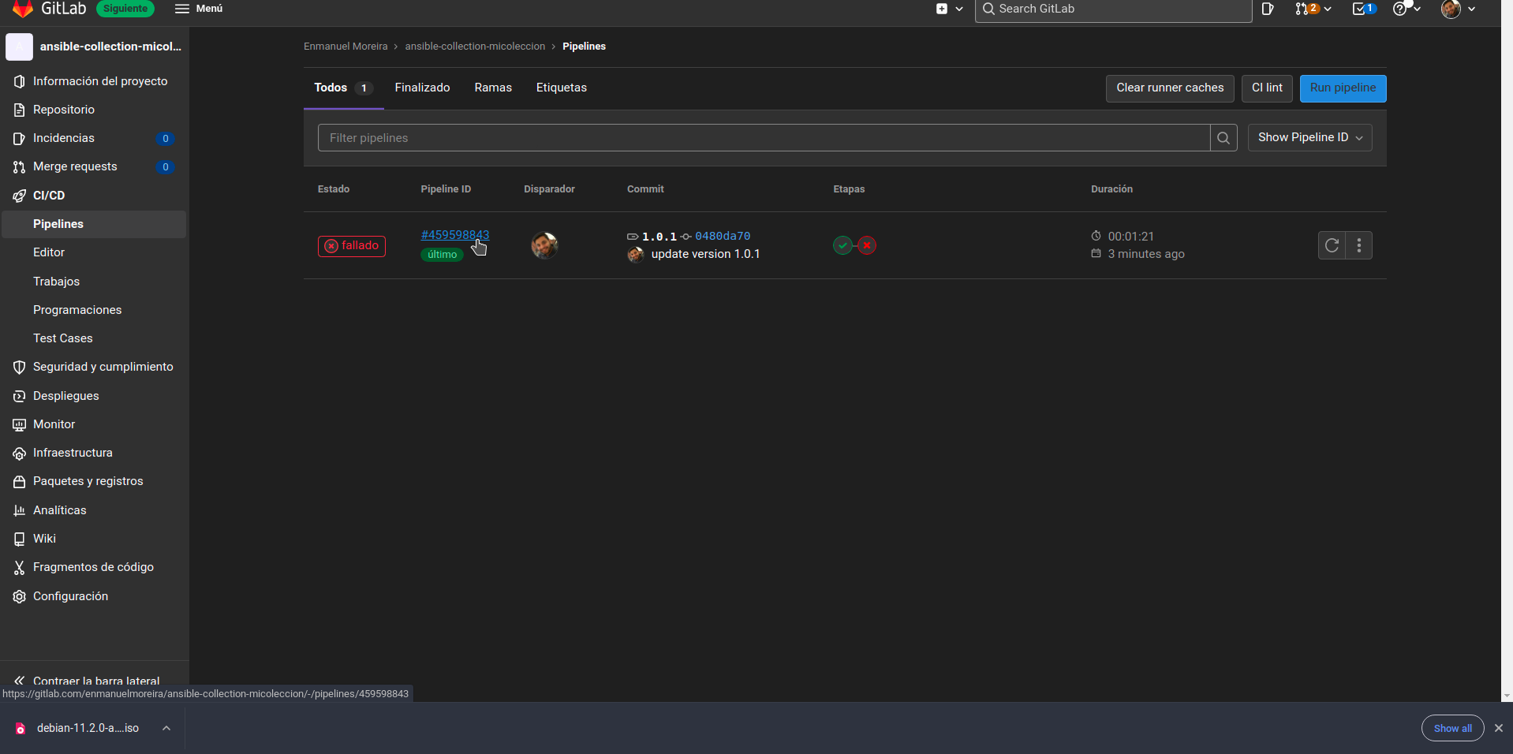Open the pipeline more actions kebab
Viewport: 1513px width, 754px height.
click(1358, 245)
